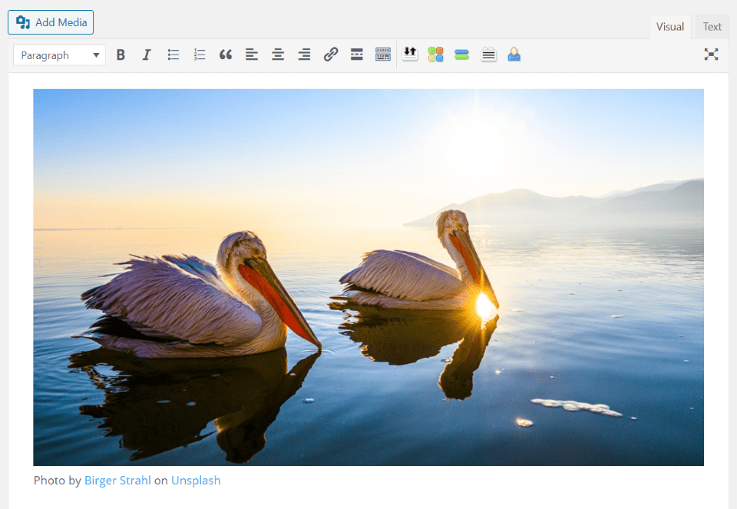This screenshot has height=509, width=737.
Task: Insert a hyperlink with the link icon
Action: (x=330, y=55)
